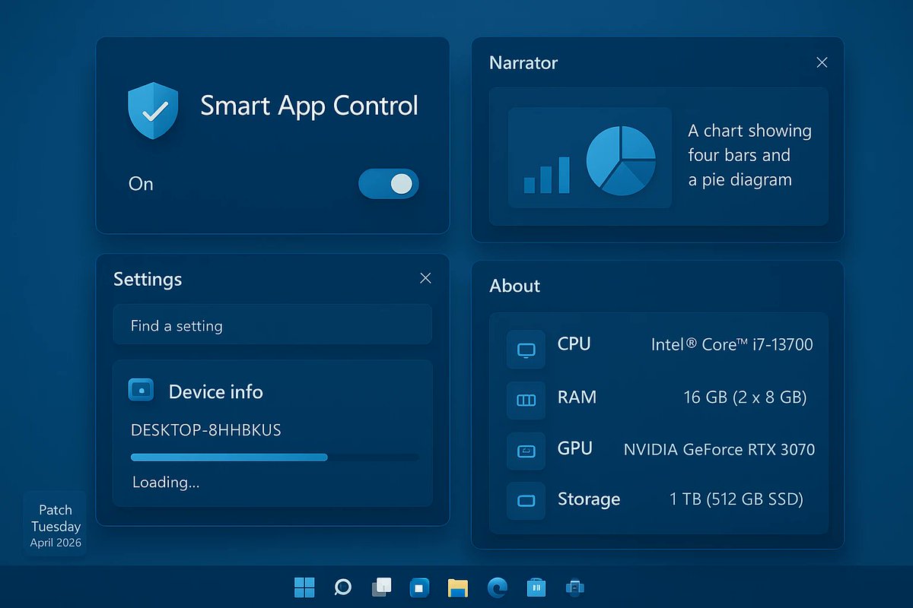The width and height of the screenshot is (913, 608).
Task: Open Task View from the taskbar
Action: coord(381,587)
